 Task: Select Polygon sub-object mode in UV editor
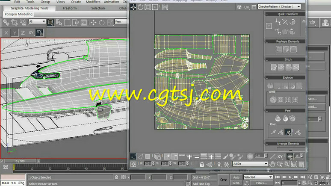click(x=148, y=156)
